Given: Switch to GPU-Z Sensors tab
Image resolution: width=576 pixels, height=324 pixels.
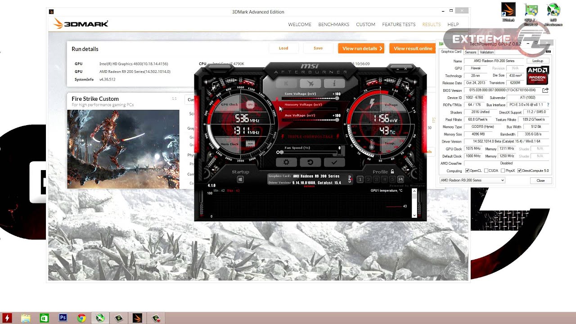Looking at the screenshot, I should tap(470, 52).
